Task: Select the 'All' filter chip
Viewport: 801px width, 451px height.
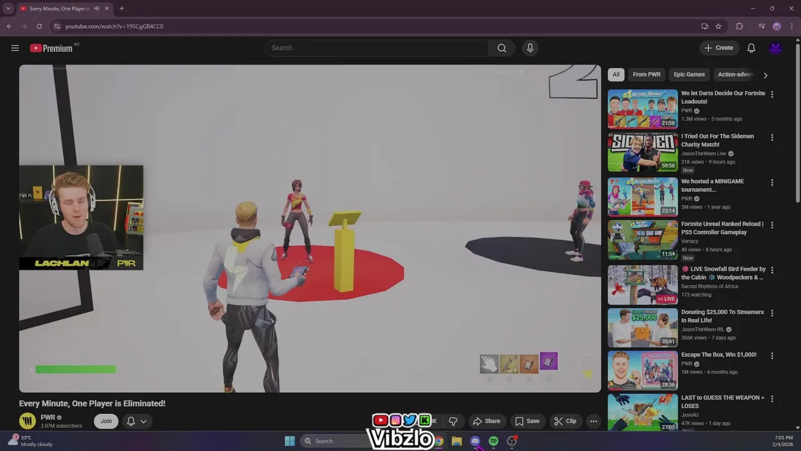Action: click(x=616, y=75)
